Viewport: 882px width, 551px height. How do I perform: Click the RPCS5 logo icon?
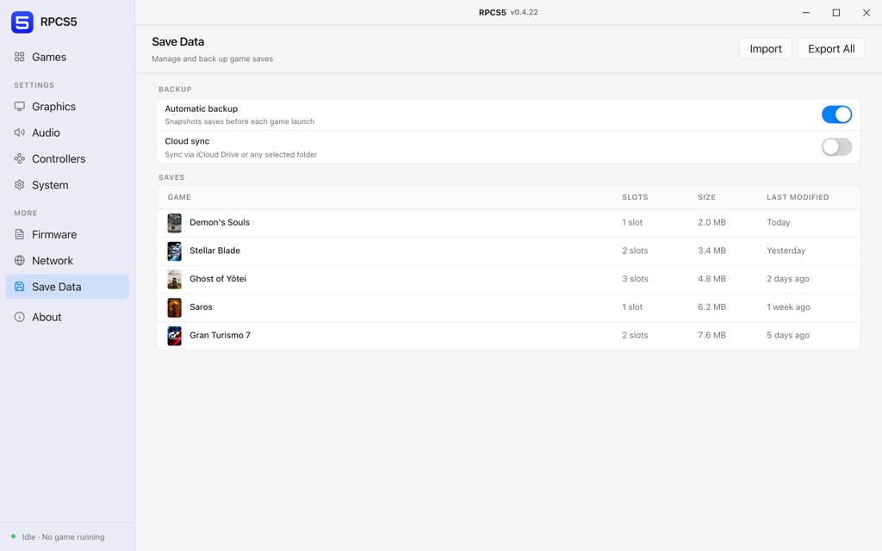click(x=22, y=22)
